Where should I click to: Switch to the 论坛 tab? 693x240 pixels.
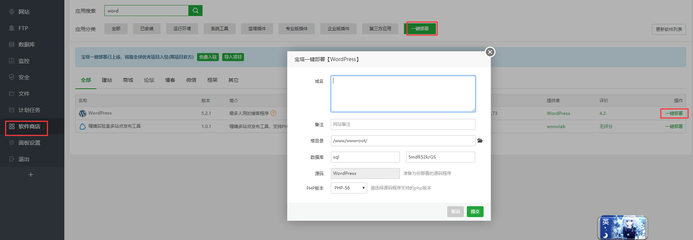pos(149,80)
